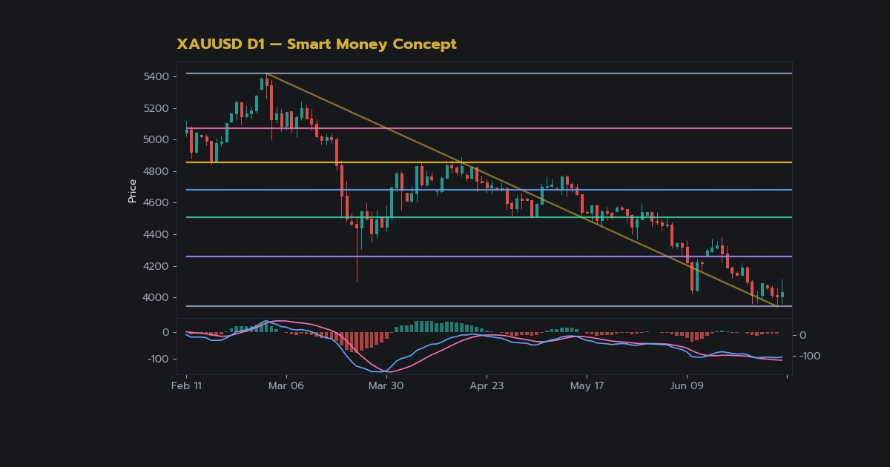Click the right MACD axis 0 label

(x=803, y=336)
